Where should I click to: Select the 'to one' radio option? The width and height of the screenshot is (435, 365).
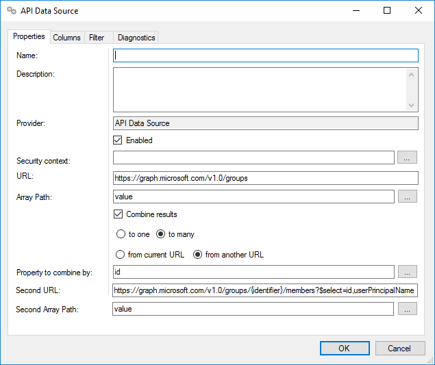click(121, 234)
